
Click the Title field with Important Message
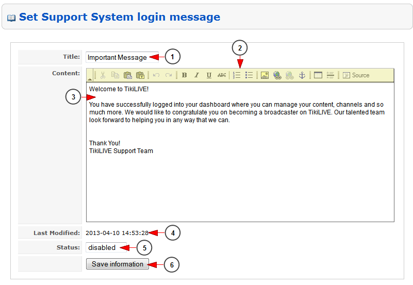[122, 57]
